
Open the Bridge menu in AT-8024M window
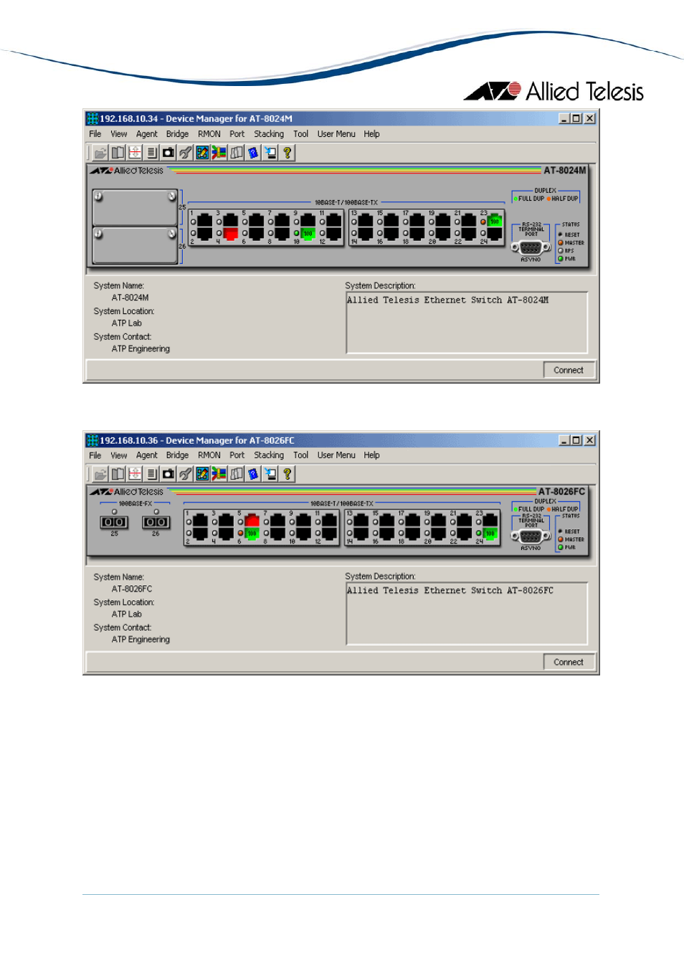pos(177,134)
